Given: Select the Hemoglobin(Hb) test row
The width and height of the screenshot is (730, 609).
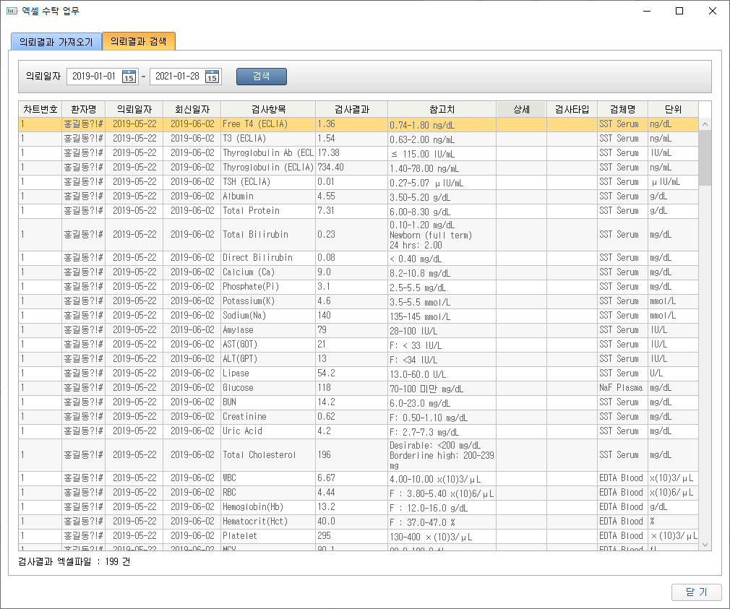Looking at the screenshot, I should pyautogui.click(x=267, y=506).
